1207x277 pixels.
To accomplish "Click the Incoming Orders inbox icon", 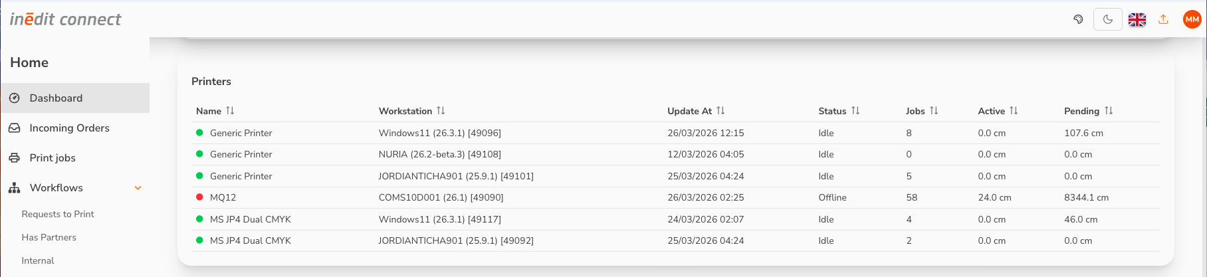I will point(14,128).
